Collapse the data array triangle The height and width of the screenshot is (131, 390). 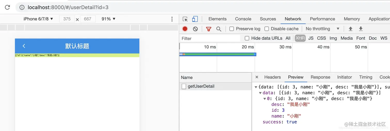tap(260, 93)
